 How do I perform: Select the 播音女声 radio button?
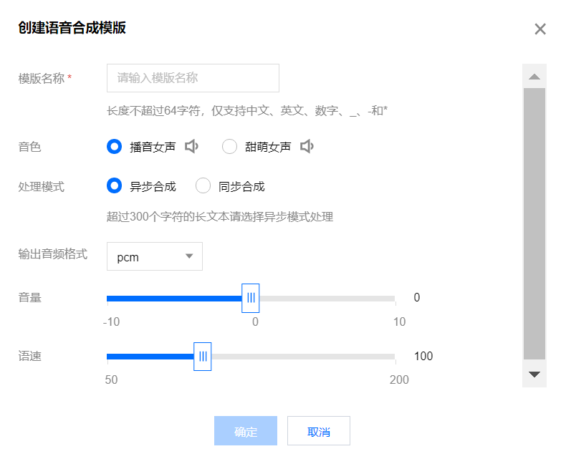click(x=115, y=147)
